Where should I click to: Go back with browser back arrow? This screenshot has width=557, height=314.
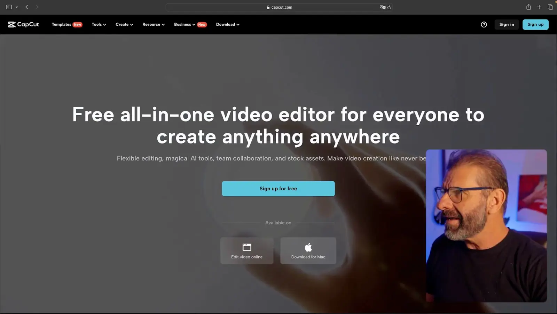pyautogui.click(x=27, y=7)
